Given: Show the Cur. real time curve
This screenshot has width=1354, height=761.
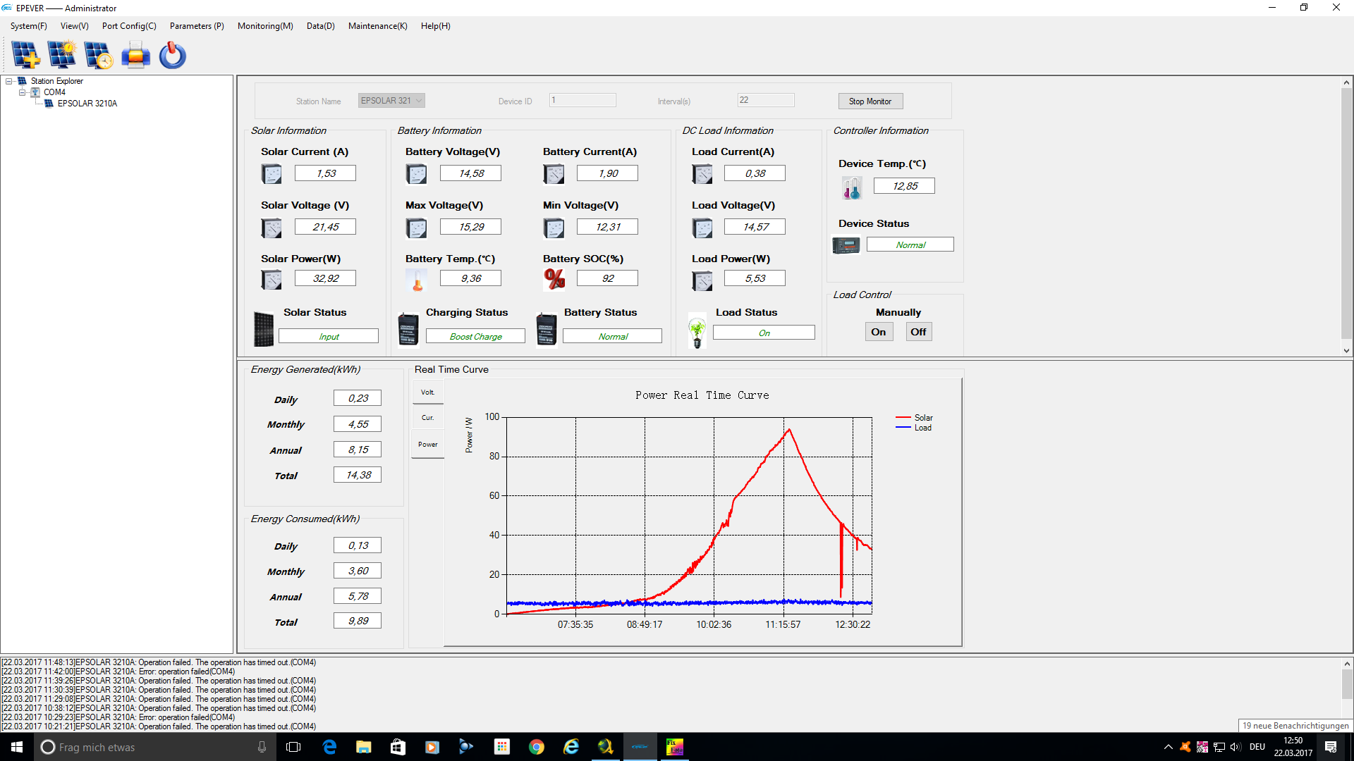Looking at the screenshot, I should tap(428, 418).
